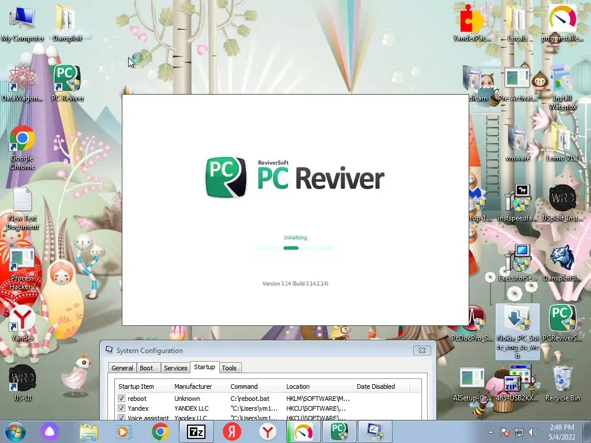This screenshot has width=591, height=443.
Task: Select the PcDocPro_S... installer icon
Action: 472,323
